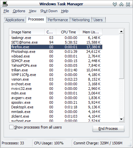
Task: Enable Show processes from all users
Action: (x=11, y=127)
